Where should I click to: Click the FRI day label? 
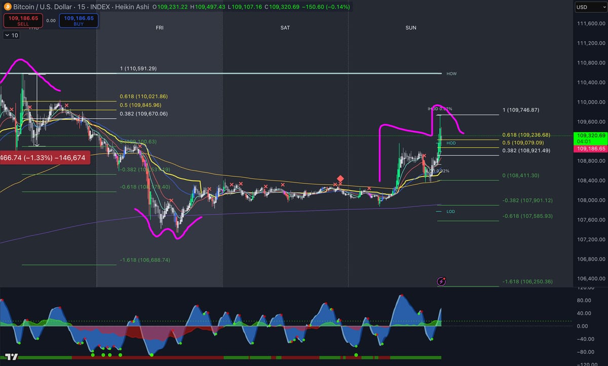160,28
